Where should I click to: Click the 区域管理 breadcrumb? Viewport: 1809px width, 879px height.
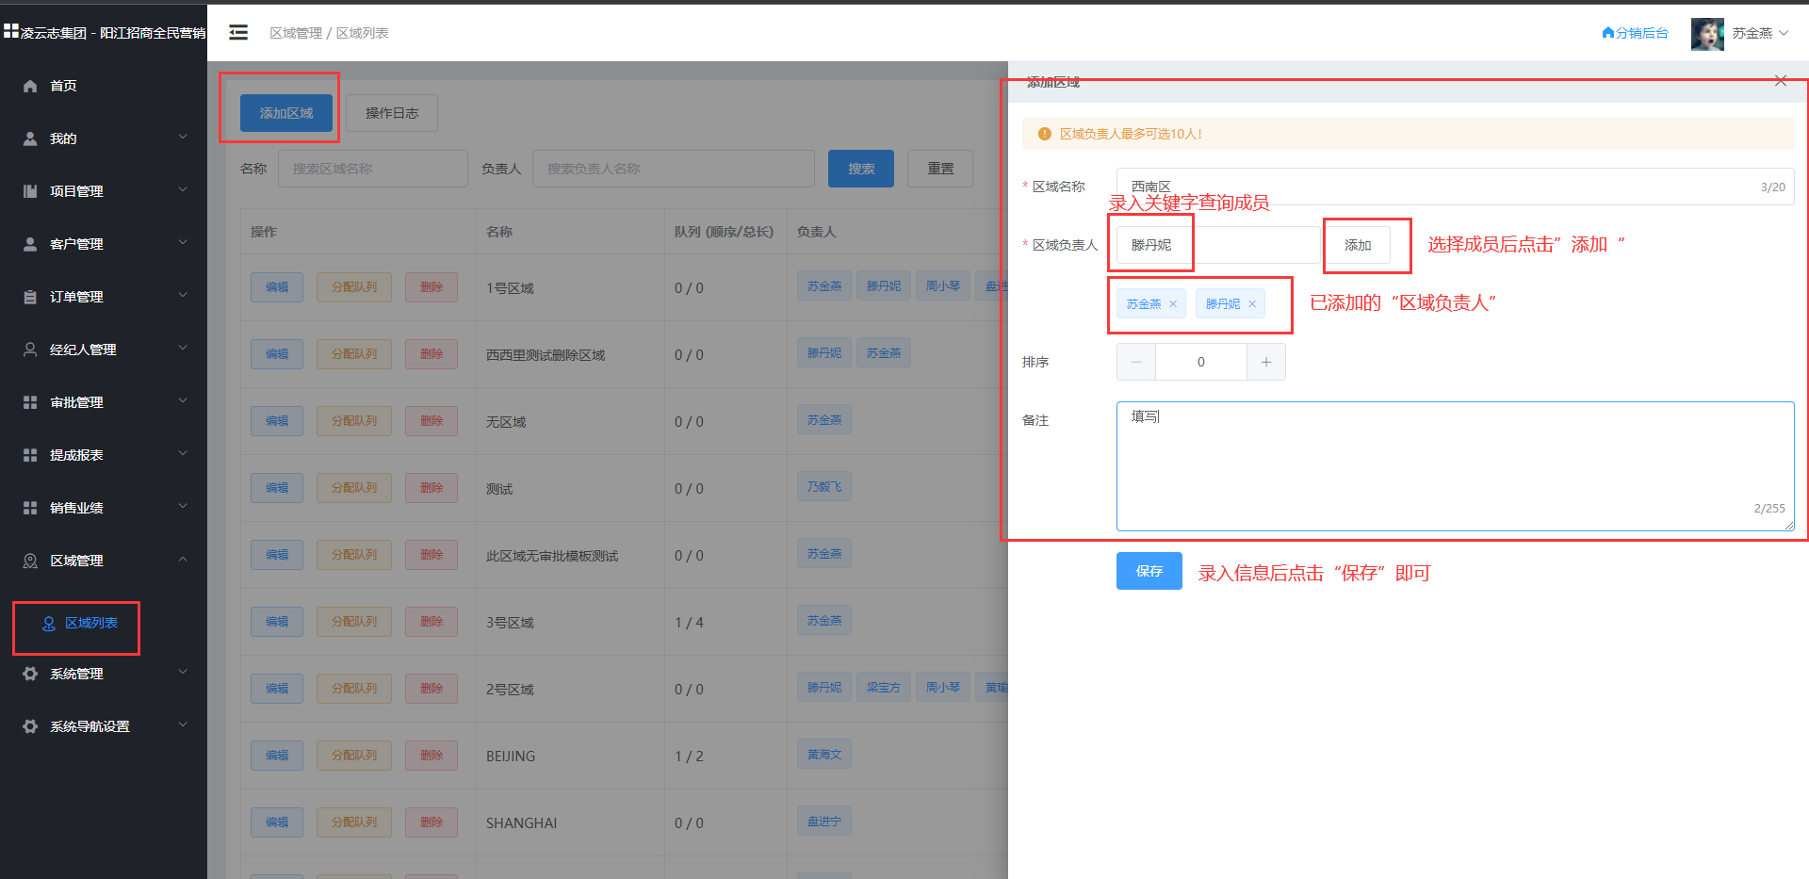296,33
